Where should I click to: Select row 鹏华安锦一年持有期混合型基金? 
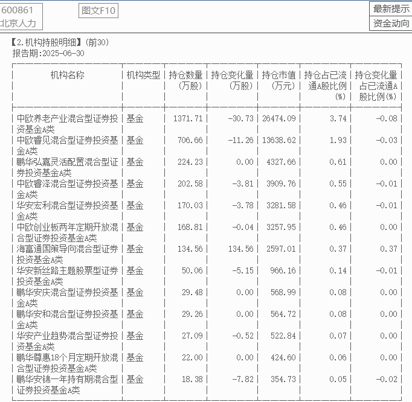coord(207,385)
